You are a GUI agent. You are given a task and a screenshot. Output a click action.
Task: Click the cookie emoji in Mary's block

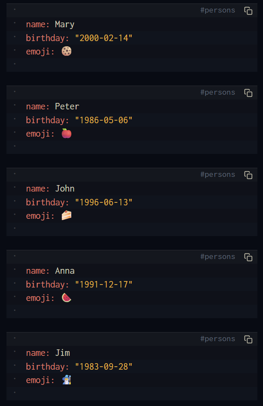[67, 51]
